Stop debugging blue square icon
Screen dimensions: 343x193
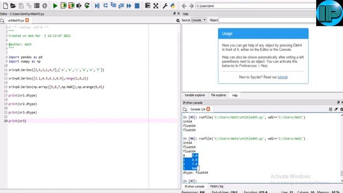click(x=137, y=6)
